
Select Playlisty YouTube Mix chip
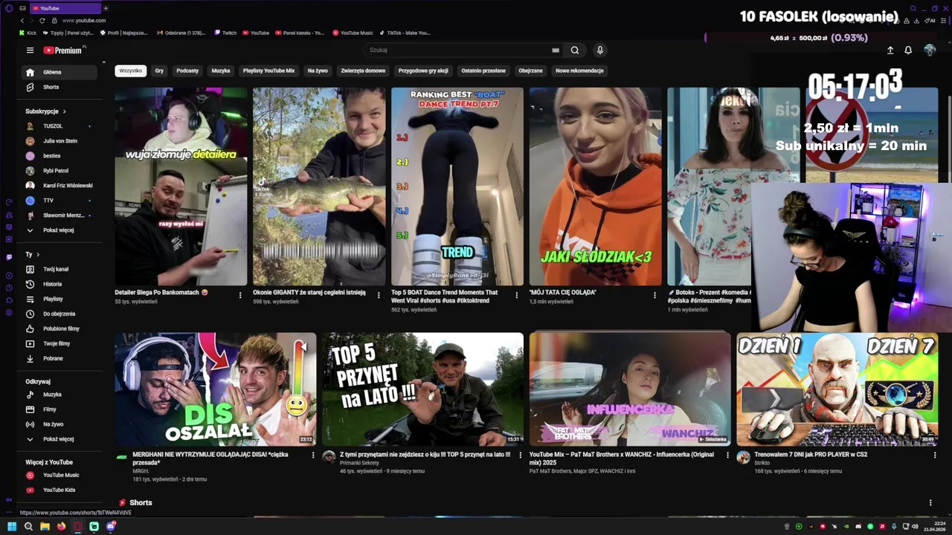[268, 71]
